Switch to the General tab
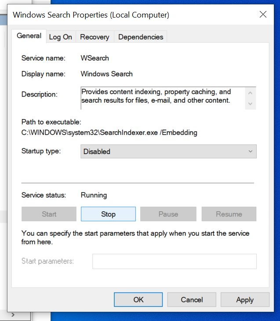This screenshot has height=321, width=280. coord(29,36)
